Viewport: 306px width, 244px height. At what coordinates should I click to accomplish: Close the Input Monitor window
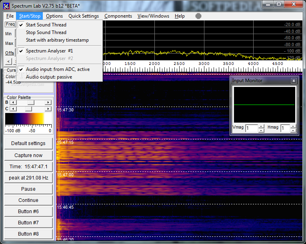click(294, 81)
